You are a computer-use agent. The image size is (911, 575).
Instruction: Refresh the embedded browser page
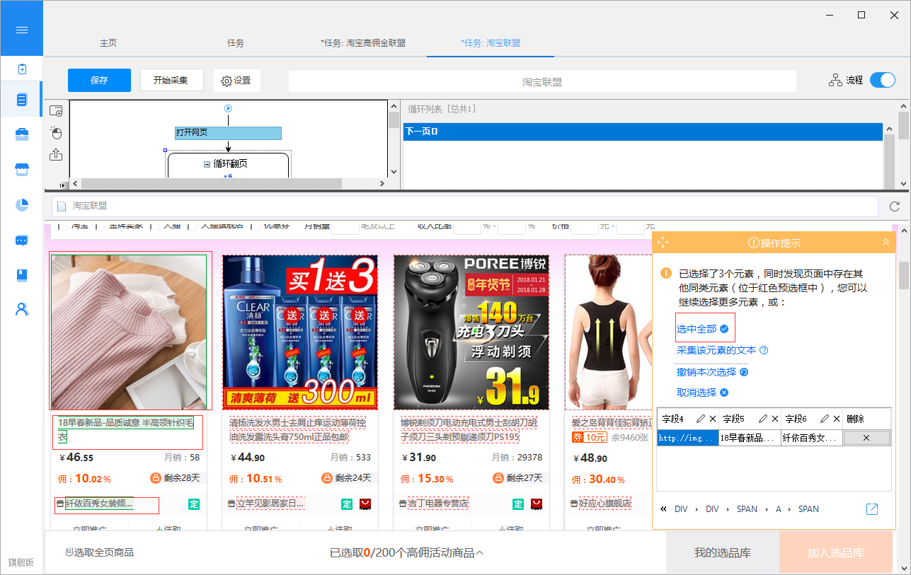[x=893, y=206]
